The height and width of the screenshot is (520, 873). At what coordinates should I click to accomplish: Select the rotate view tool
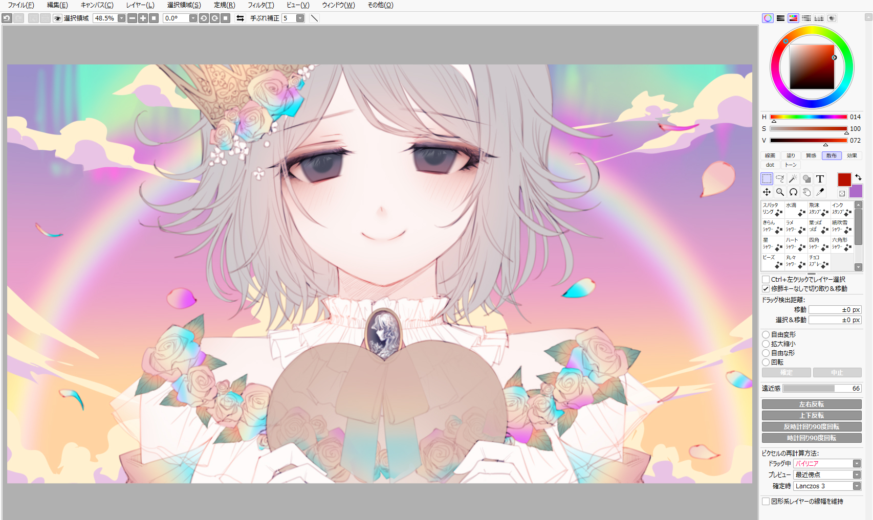[793, 192]
